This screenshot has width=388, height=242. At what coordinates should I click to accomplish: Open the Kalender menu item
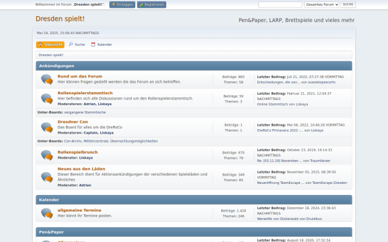coord(102,45)
